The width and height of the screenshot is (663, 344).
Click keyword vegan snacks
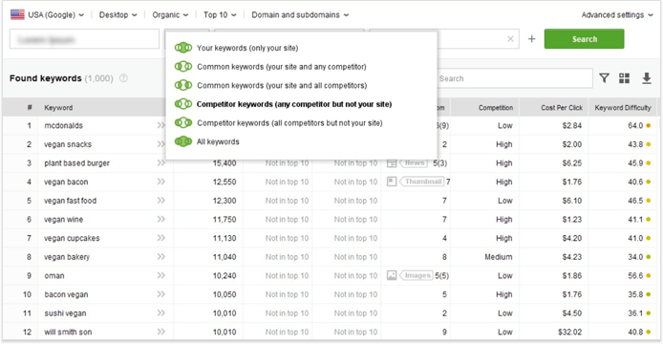68,144
